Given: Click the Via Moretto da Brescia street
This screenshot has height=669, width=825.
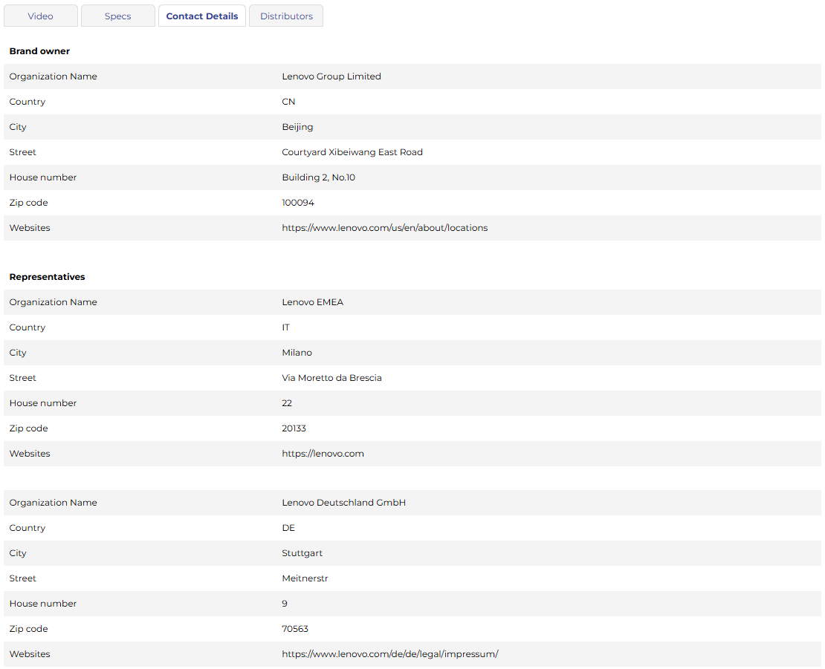Looking at the screenshot, I should click(331, 378).
